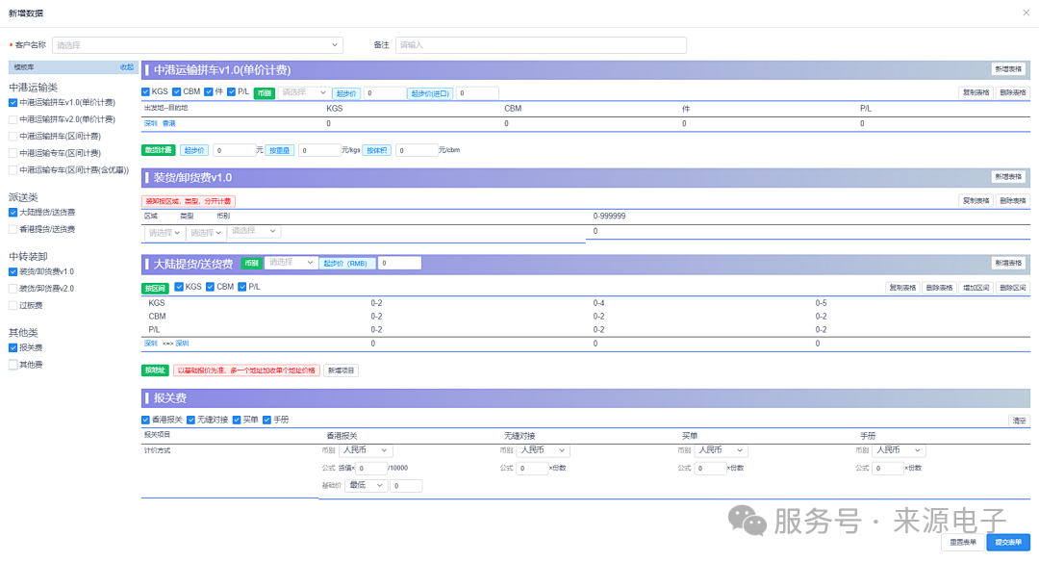Open the 基础价 dropdown set to 最低

367,486
